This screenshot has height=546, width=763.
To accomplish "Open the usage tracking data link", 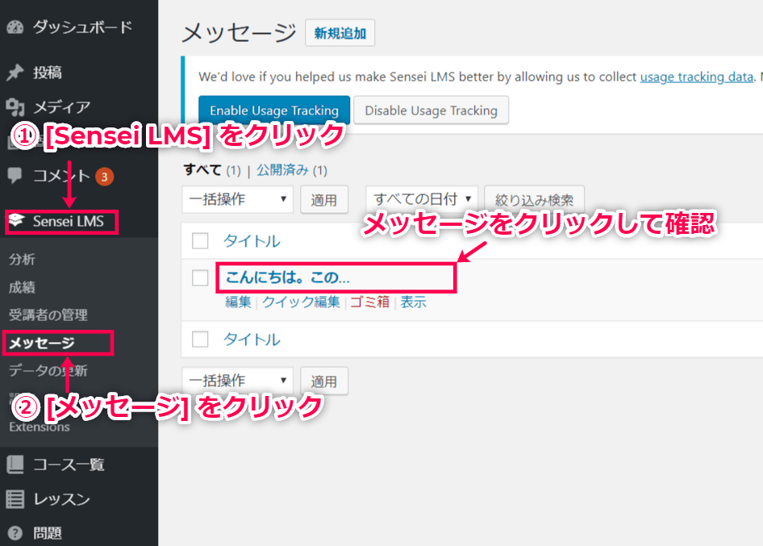I will [x=696, y=77].
